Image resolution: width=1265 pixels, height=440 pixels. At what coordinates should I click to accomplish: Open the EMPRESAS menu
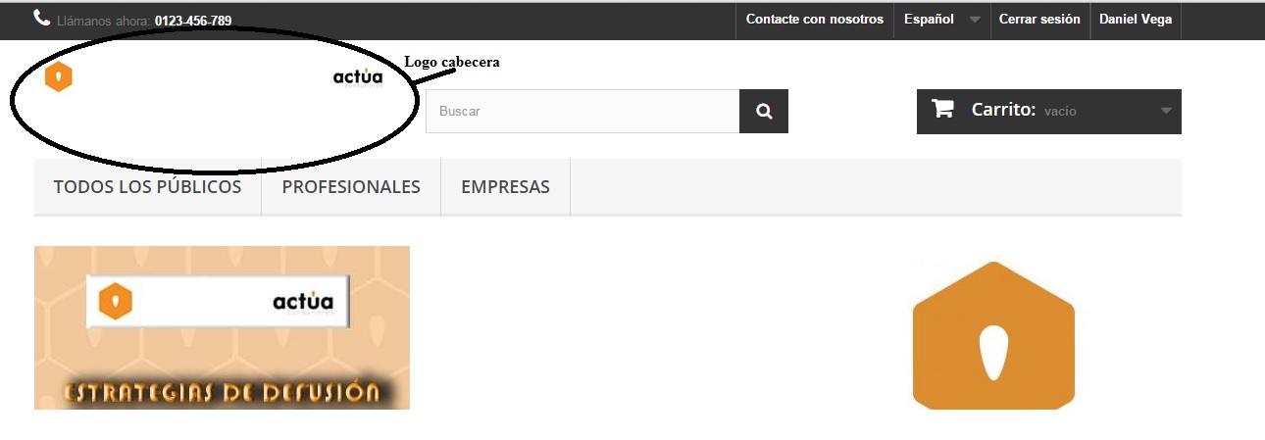(505, 186)
